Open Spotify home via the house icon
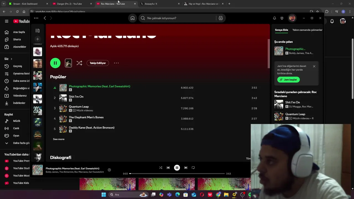The image size is (354, 199). tap(132, 18)
